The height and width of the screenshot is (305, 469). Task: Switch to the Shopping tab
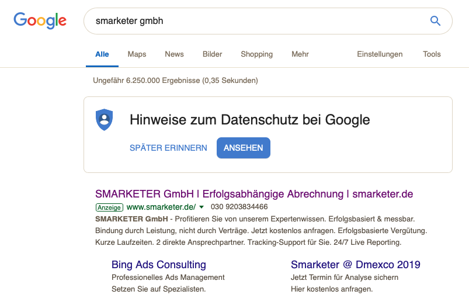[256, 54]
